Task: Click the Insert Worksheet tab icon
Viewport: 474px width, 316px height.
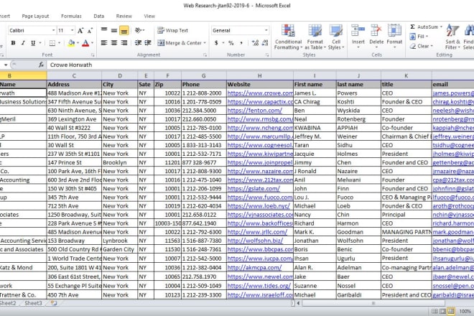Action: pos(54,303)
